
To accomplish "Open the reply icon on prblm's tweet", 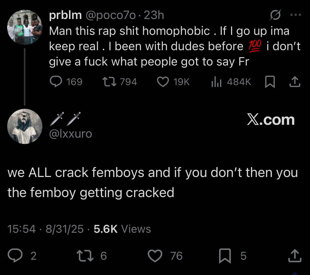I will point(56,82).
